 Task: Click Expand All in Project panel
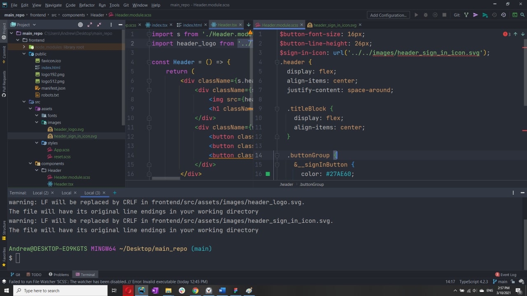click(90, 25)
